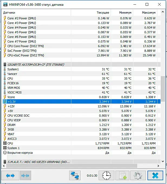Select the S.M.A.R.T.: WDC WD10EZEX sensor group
The height and width of the screenshot is (184, 167).
tap(81, 162)
